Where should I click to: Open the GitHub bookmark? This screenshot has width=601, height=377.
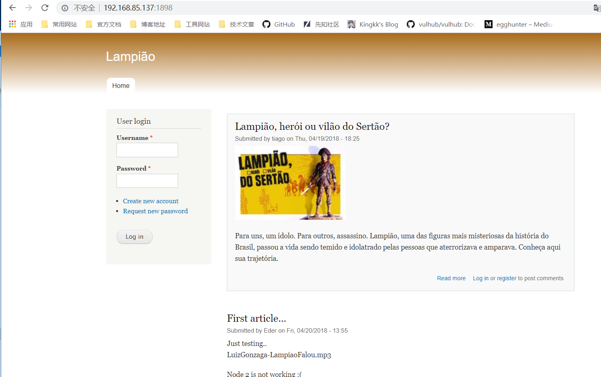(279, 24)
